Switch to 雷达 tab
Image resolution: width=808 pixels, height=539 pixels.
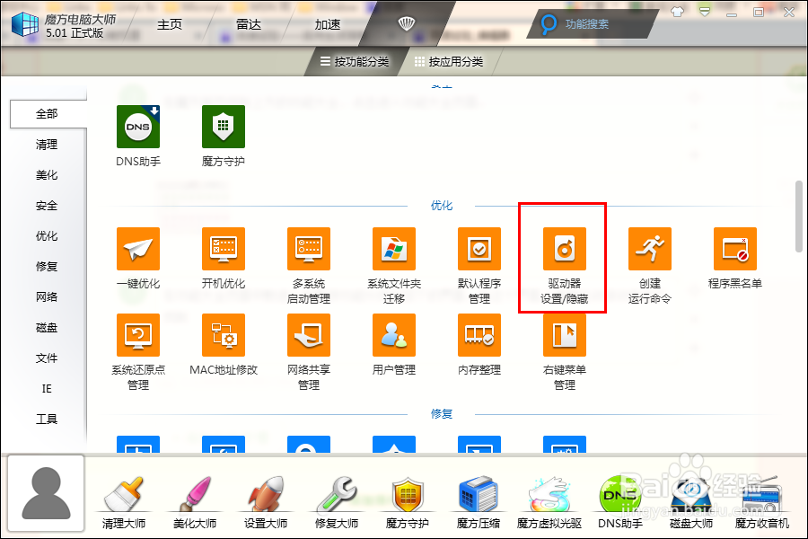pyautogui.click(x=249, y=24)
